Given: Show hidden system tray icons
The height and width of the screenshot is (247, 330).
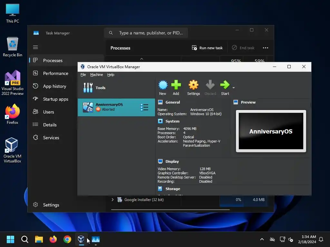Looking at the screenshot, I should pos(262,239).
